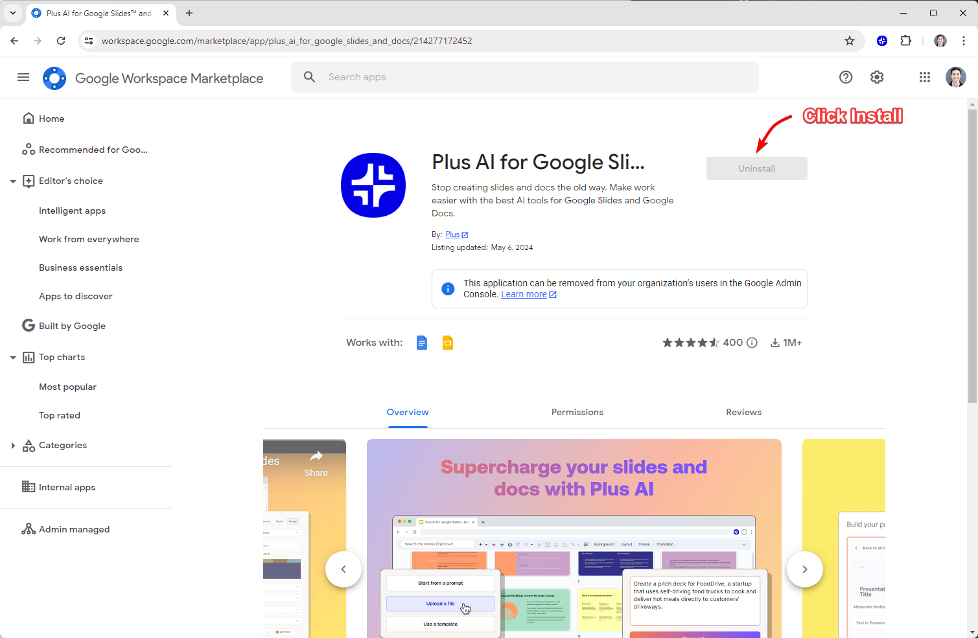Go forward using the forward arrow
Screen dimensions: 978x638
pyautogui.click(x=38, y=41)
